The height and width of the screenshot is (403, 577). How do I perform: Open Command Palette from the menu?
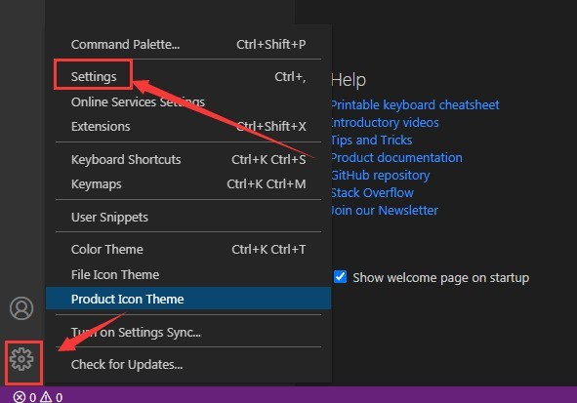click(x=188, y=45)
